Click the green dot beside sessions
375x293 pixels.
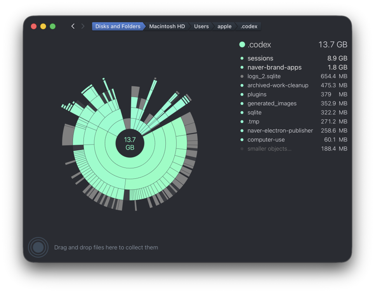(242, 58)
